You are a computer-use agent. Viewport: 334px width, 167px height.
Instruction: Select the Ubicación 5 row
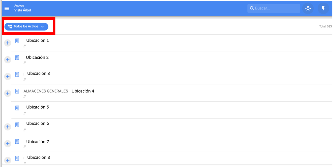[38, 107]
